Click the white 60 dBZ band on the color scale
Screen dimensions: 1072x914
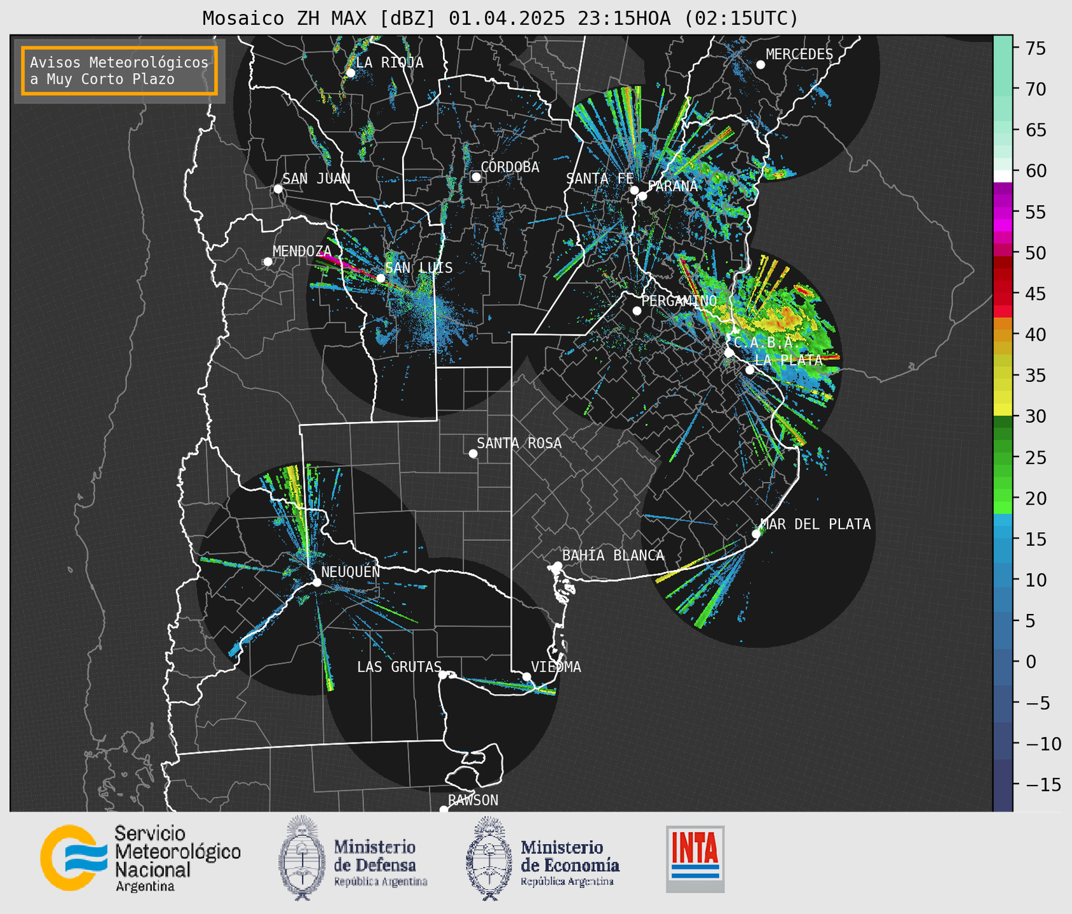[1003, 176]
